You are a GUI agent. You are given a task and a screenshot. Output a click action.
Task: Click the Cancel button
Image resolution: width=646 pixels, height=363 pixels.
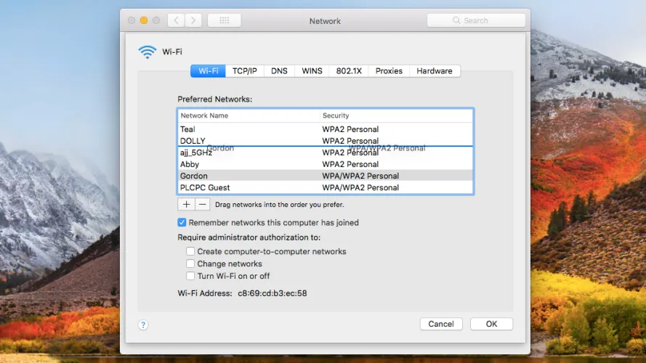coord(441,324)
